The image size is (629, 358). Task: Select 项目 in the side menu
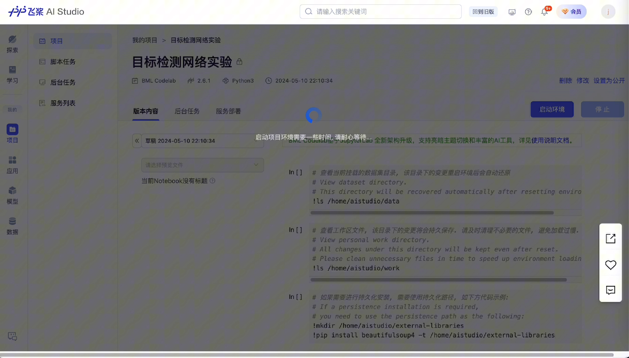click(x=72, y=41)
